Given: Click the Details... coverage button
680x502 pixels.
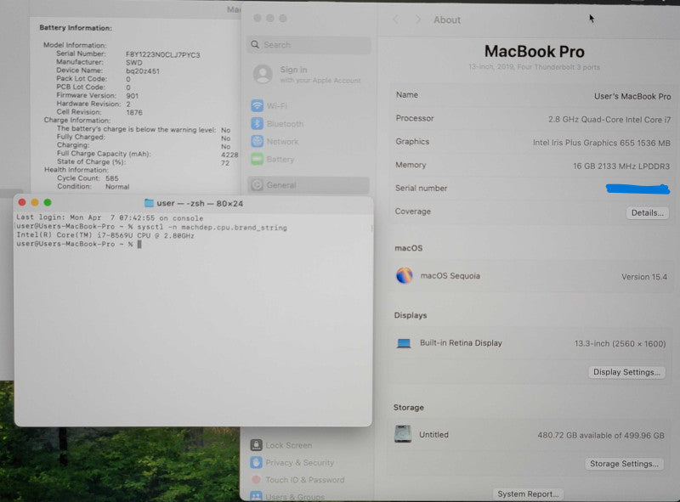Looking at the screenshot, I should point(647,213).
